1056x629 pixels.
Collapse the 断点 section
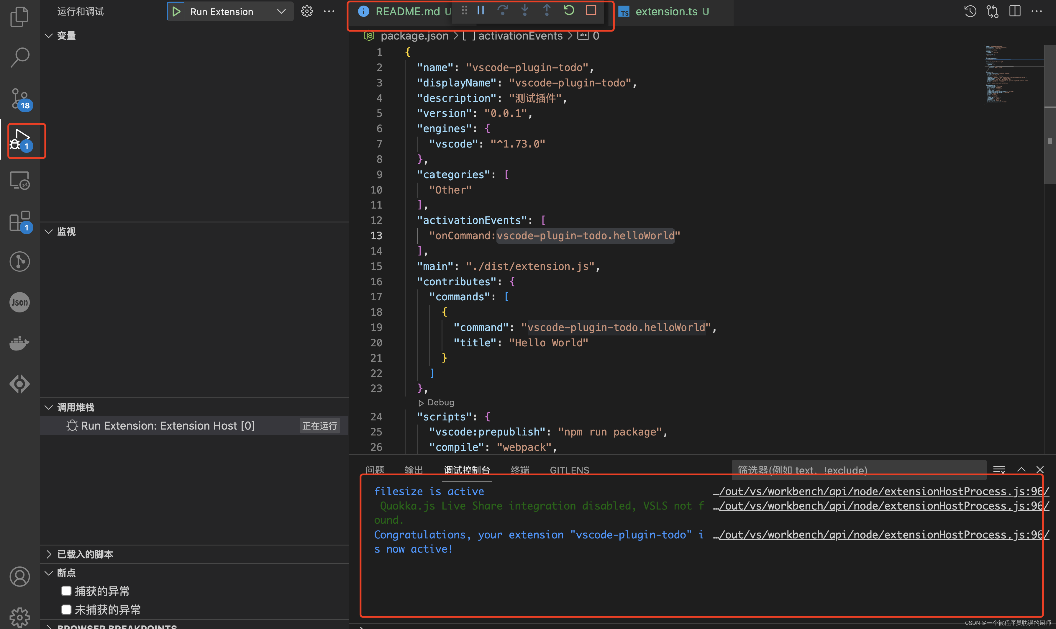tap(49, 573)
